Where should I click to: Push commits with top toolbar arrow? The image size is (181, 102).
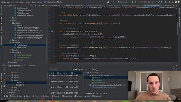[159, 2]
